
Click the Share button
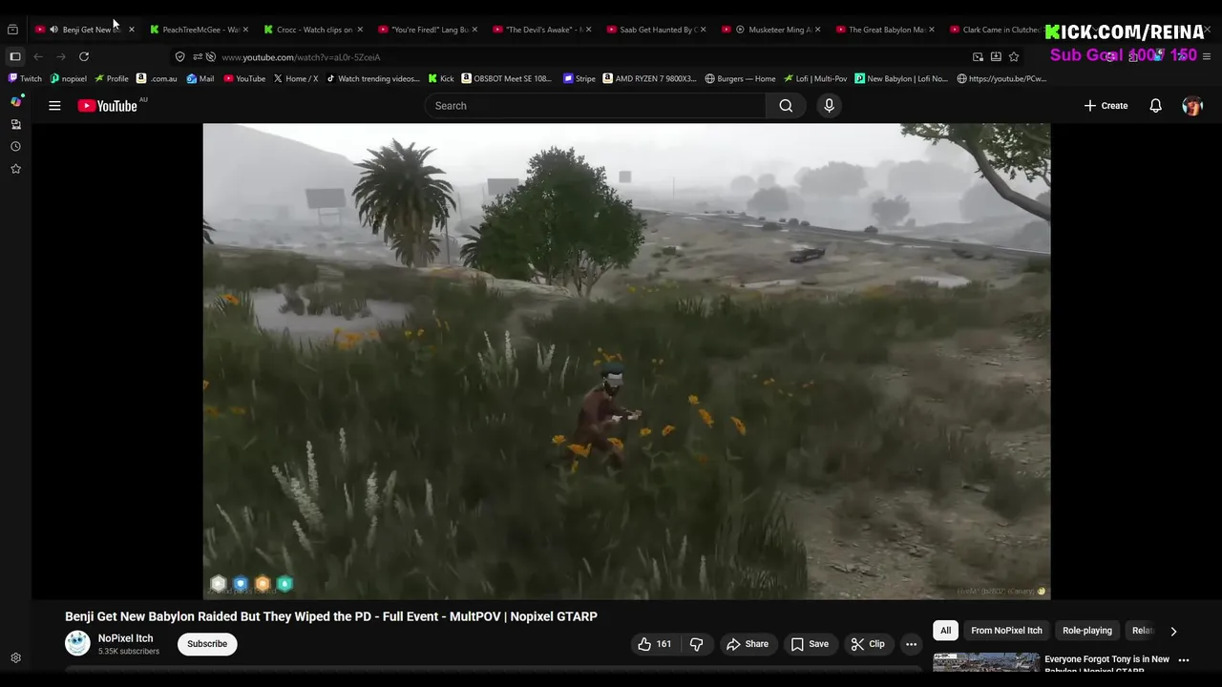point(747,644)
